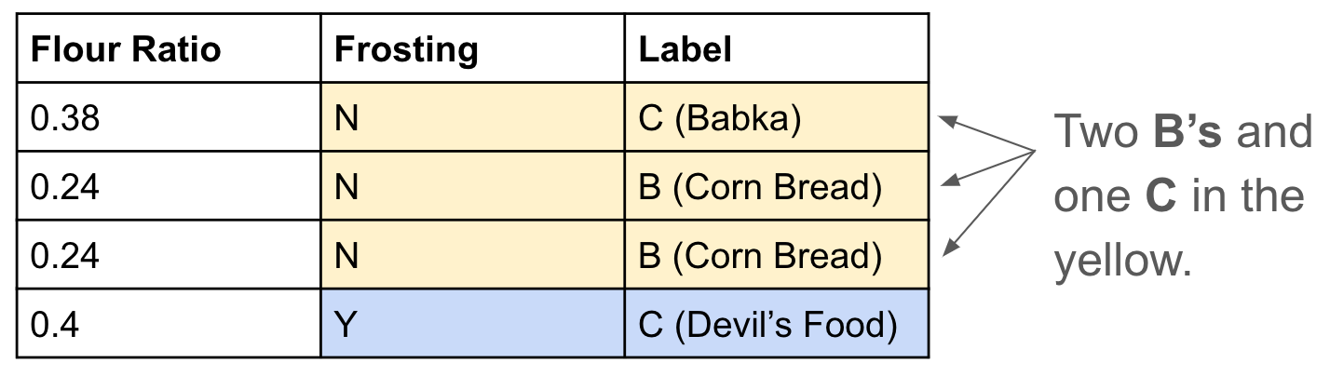This screenshot has height=376, width=1330.
Task: Click the C (Devil's Food) label cell
Action: coord(767,324)
